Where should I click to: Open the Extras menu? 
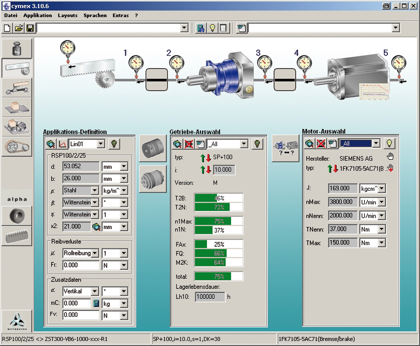[x=120, y=15]
